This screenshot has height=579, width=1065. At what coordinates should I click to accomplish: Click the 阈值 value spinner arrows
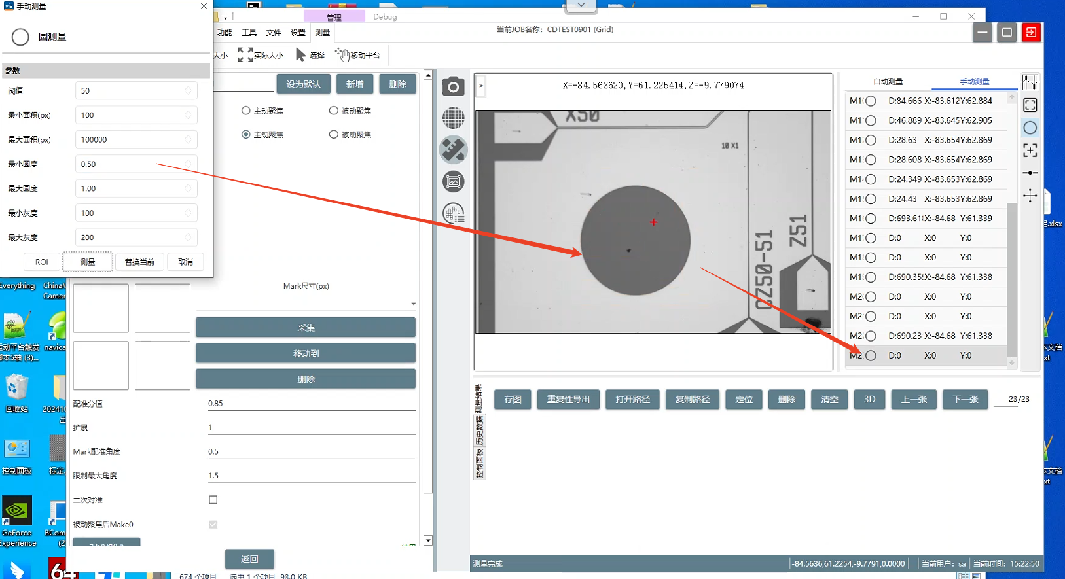point(188,91)
